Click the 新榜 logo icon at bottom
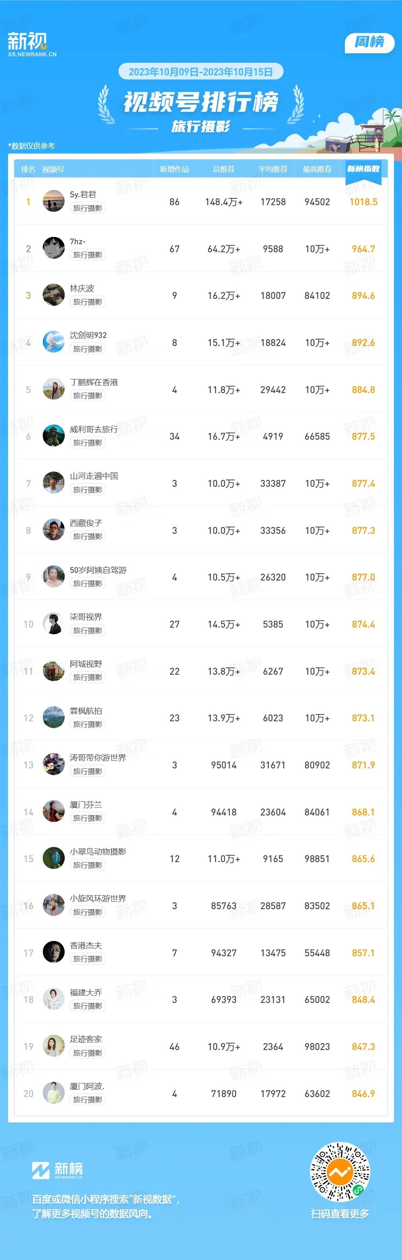This screenshot has height=1260, width=402. coord(41,1171)
